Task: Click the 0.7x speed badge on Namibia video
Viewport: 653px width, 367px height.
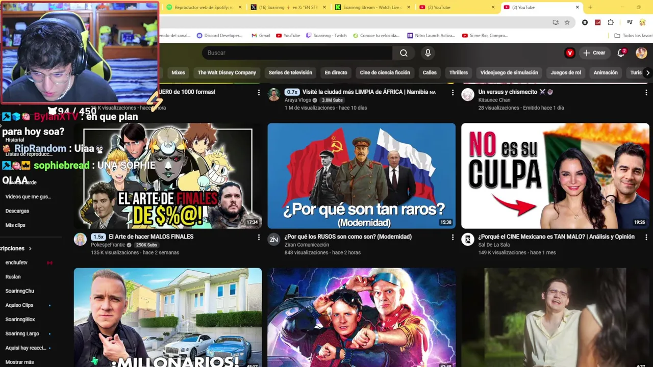Action: (292, 92)
